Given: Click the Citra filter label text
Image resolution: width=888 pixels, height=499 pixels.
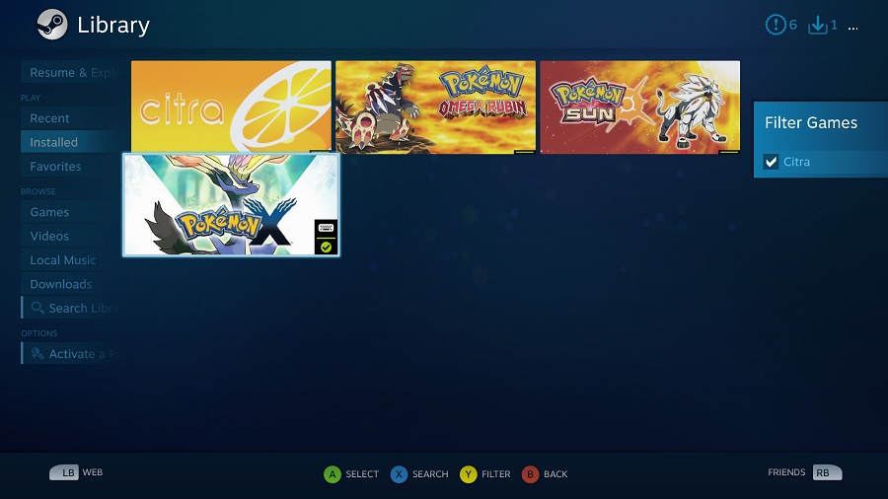Looking at the screenshot, I should 796,162.
